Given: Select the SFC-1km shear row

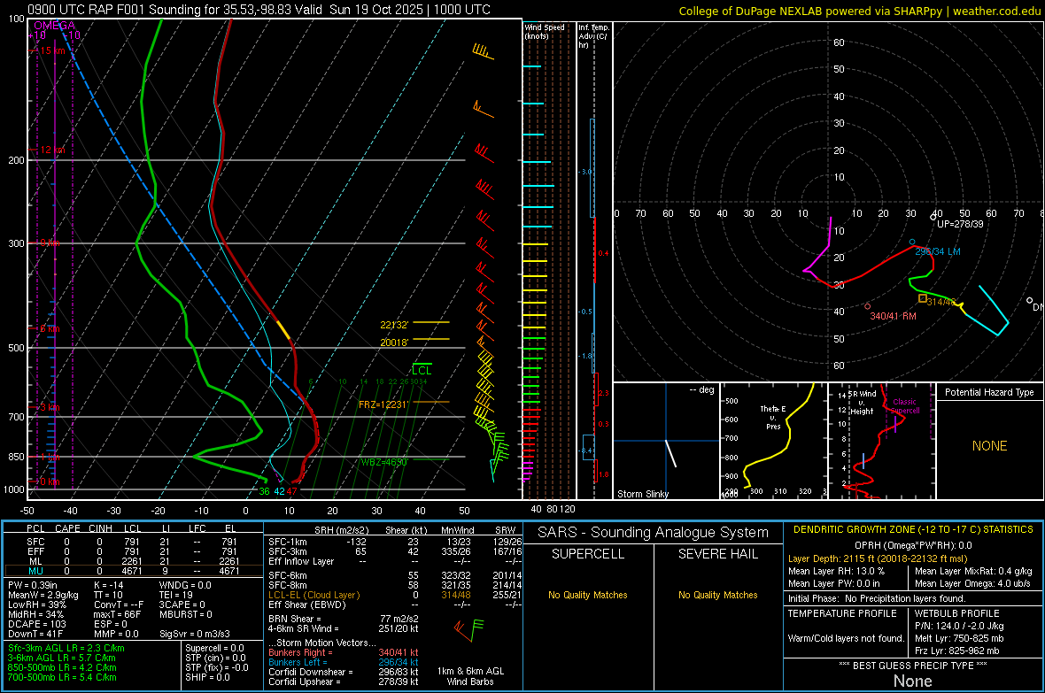Looking at the screenshot, I should pos(395,542).
